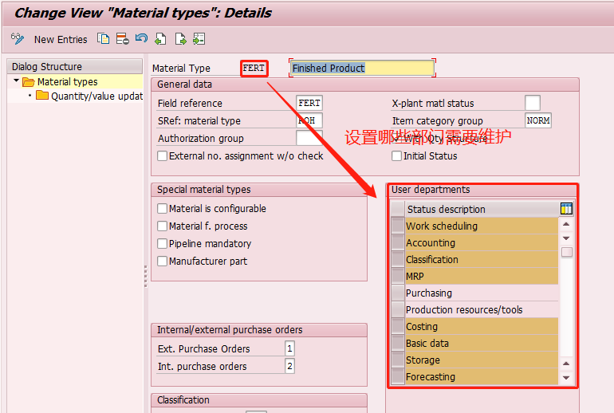Click the New Entries button
The height and width of the screenshot is (413, 614).
pos(61,40)
